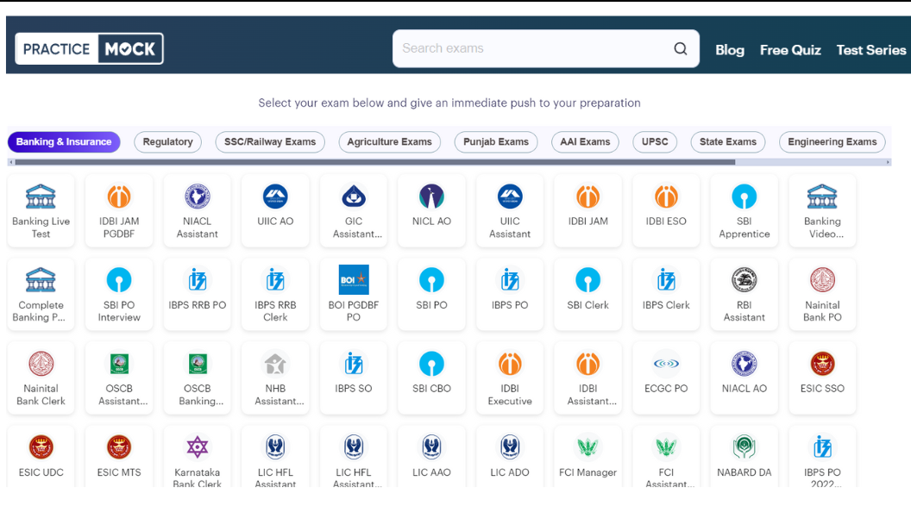
Task: Open the Karnataka Bank Clerk icon
Action: coord(197,447)
